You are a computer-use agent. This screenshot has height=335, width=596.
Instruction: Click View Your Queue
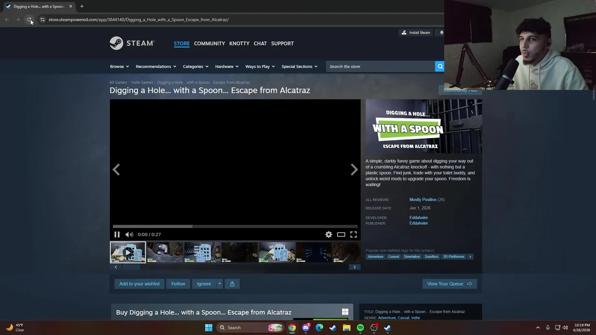449,284
